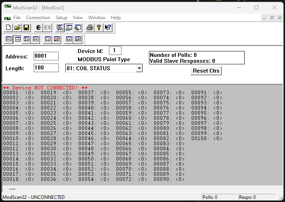The width and height of the screenshot is (285, 202).
Task: Click the Number of Polls counter text
Action: tap(173, 55)
